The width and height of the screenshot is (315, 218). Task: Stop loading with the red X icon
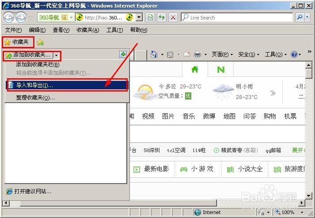(173, 18)
